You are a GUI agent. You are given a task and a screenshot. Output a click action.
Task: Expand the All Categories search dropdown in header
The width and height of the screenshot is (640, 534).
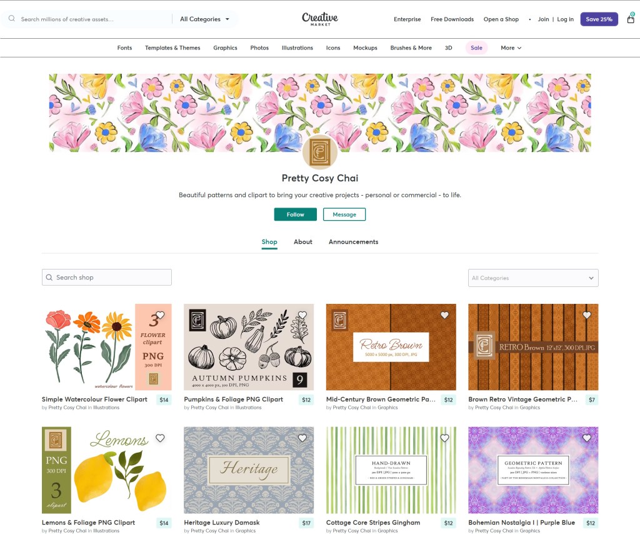(x=204, y=19)
